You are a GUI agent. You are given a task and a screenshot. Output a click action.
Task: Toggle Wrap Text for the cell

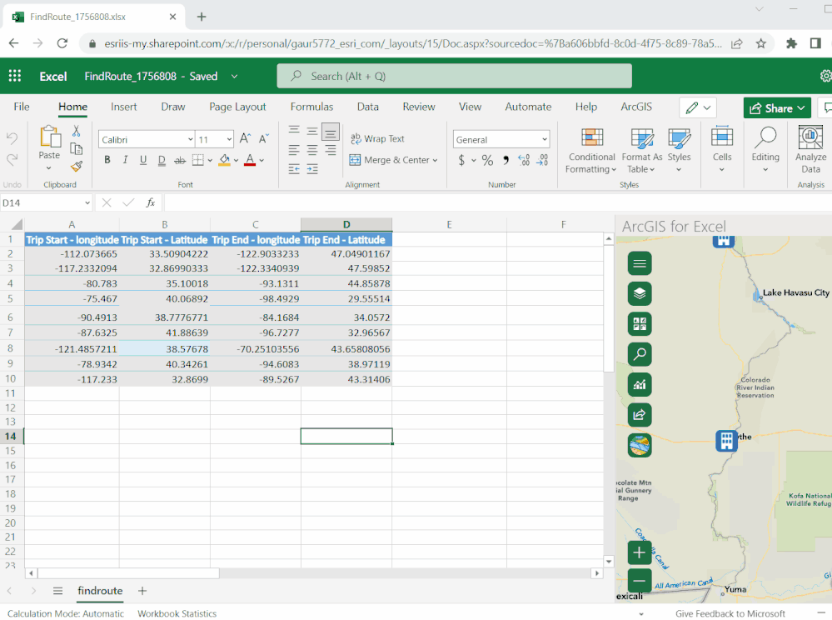point(377,139)
